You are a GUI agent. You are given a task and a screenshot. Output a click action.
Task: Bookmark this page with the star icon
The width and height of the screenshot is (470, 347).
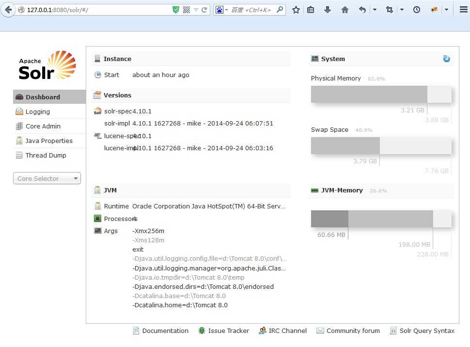pyautogui.click(x=296, y=10)
